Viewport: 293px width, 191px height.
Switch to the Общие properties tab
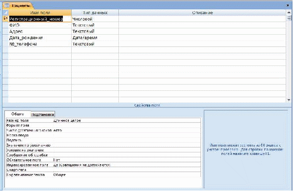click(18, 114)
